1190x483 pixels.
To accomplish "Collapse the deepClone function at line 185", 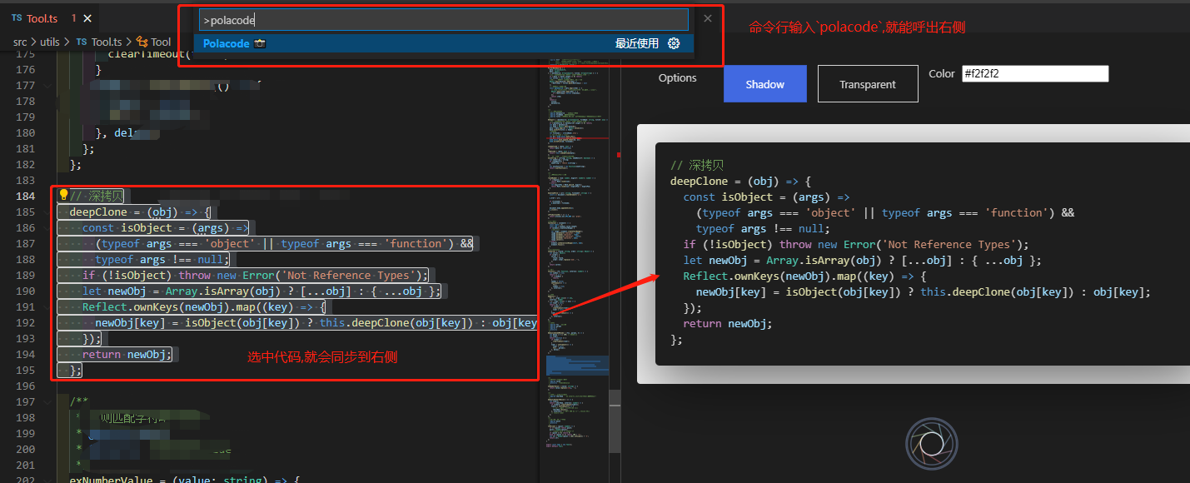I will tap(47, 212).
